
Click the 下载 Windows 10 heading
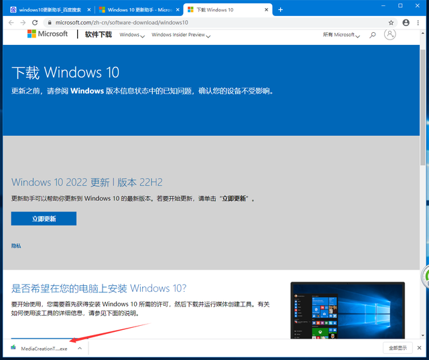point(66,73)
